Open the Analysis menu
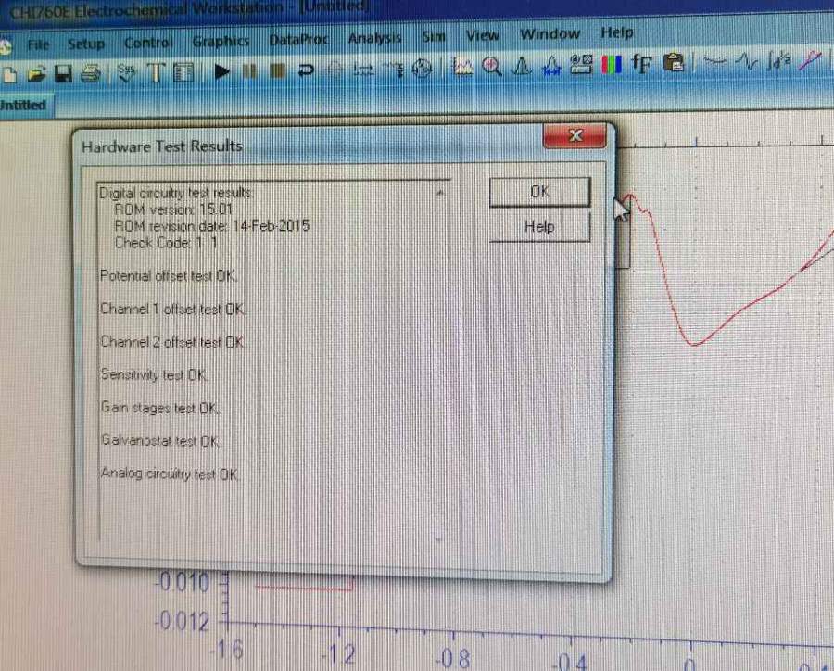 coord(374,38)
